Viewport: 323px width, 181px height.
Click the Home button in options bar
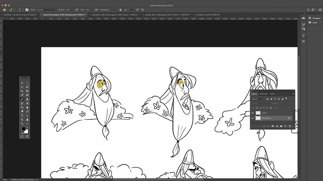click(4, 10)
